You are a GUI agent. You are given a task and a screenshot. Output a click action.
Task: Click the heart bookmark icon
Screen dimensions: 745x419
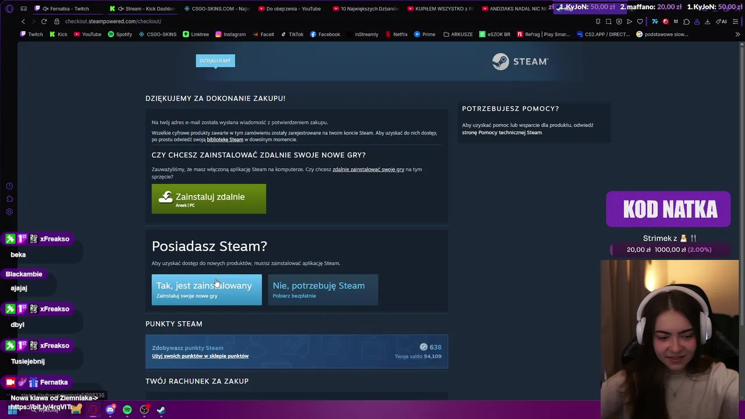640,22
